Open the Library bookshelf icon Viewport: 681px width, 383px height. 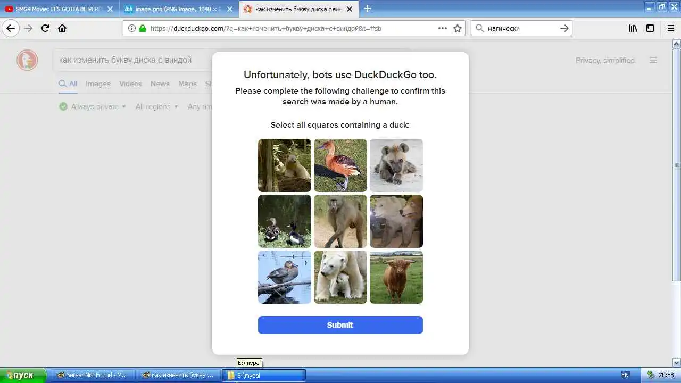pyautogui.click(x=633, y=28)
